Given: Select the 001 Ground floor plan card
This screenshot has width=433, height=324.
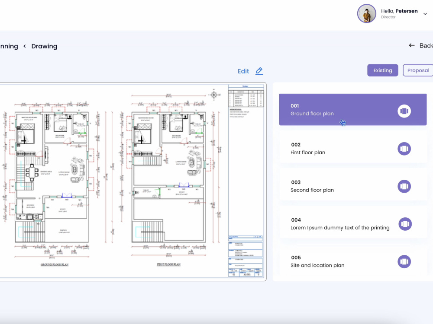Looking at the screenshot, I should (352, 110).
